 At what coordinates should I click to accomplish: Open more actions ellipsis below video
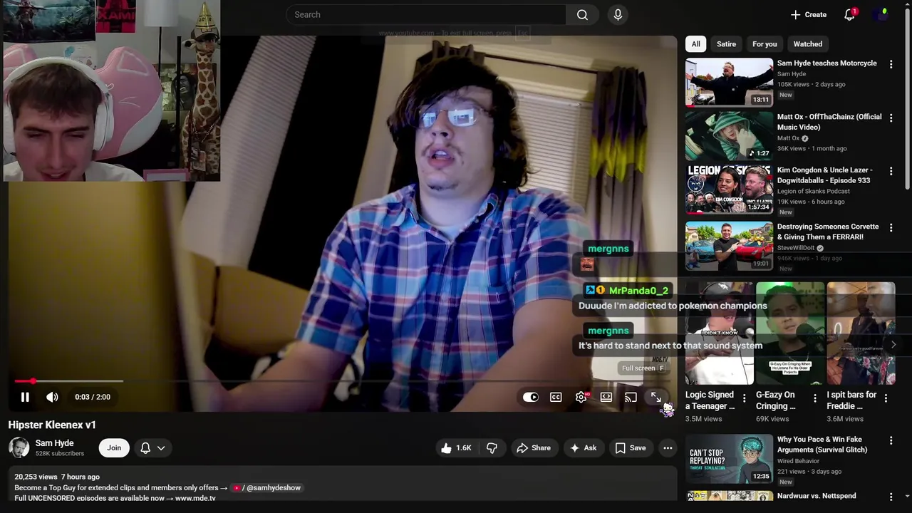click(x=668, y=448)
